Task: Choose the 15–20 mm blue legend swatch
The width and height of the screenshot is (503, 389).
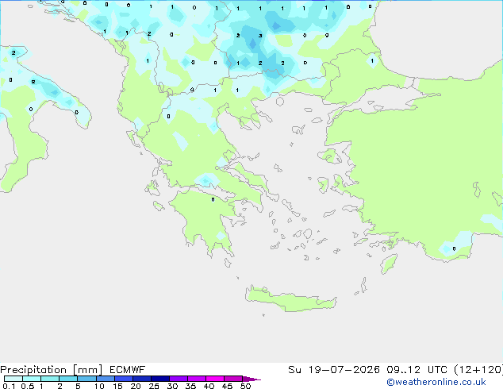Action: [124, 379]
